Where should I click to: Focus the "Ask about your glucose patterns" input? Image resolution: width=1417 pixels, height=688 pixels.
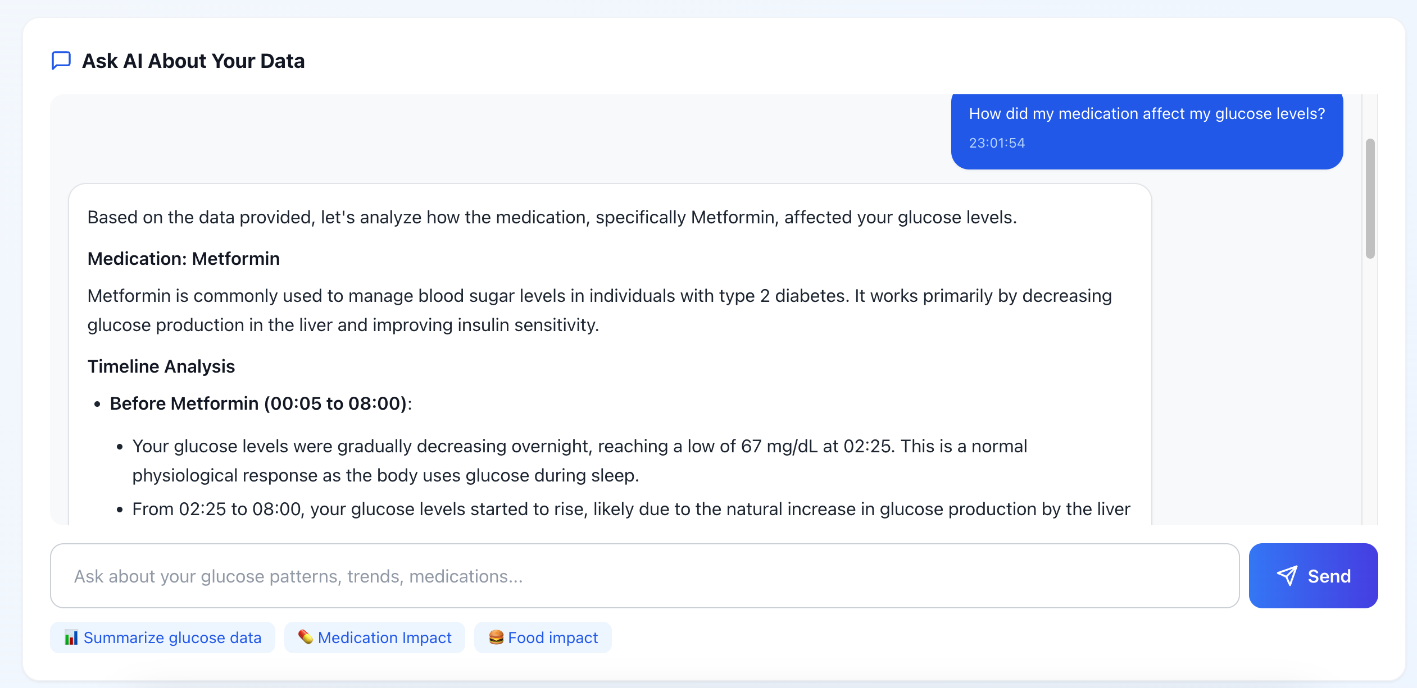tap(644, 576)
